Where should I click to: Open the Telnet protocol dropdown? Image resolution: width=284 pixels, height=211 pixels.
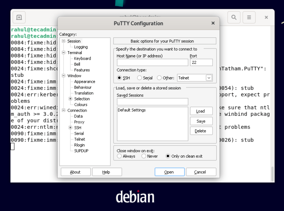tap(209, 78)
